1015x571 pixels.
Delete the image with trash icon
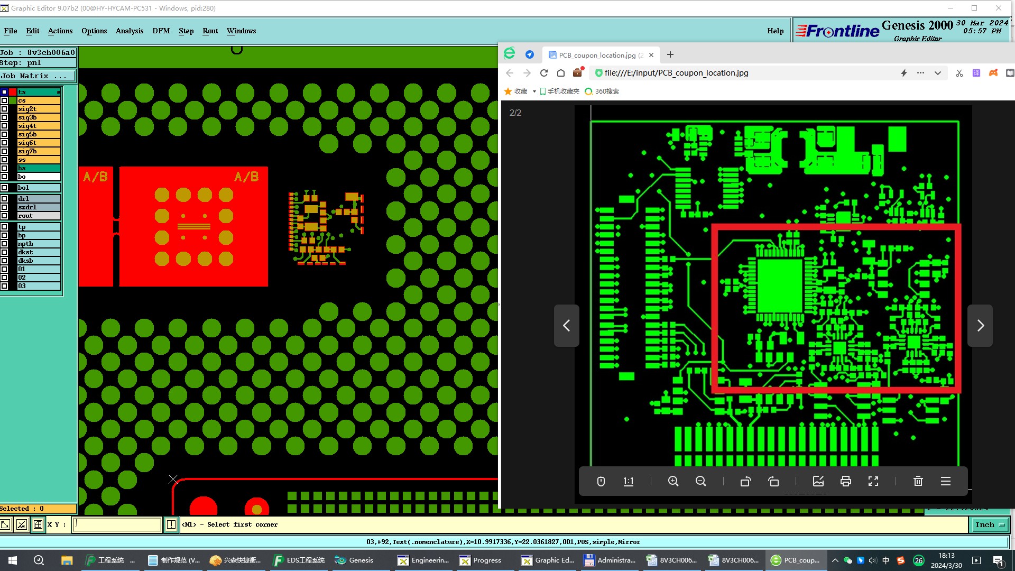[x=918, y=481]
